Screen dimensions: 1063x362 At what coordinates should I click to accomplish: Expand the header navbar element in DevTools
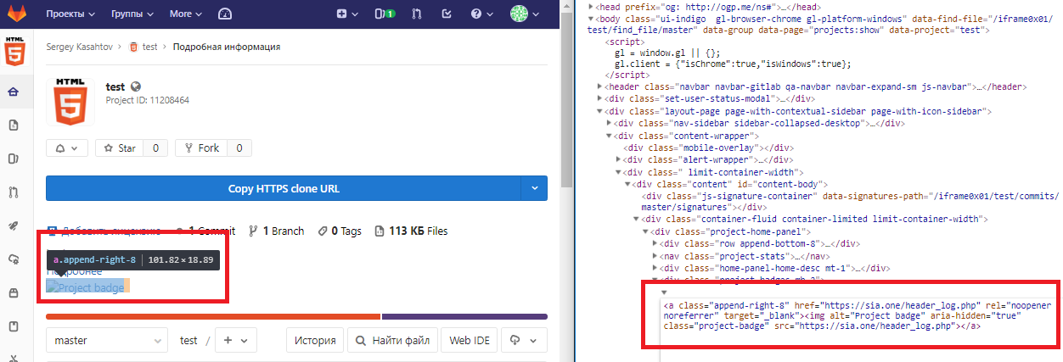(601, 86)
